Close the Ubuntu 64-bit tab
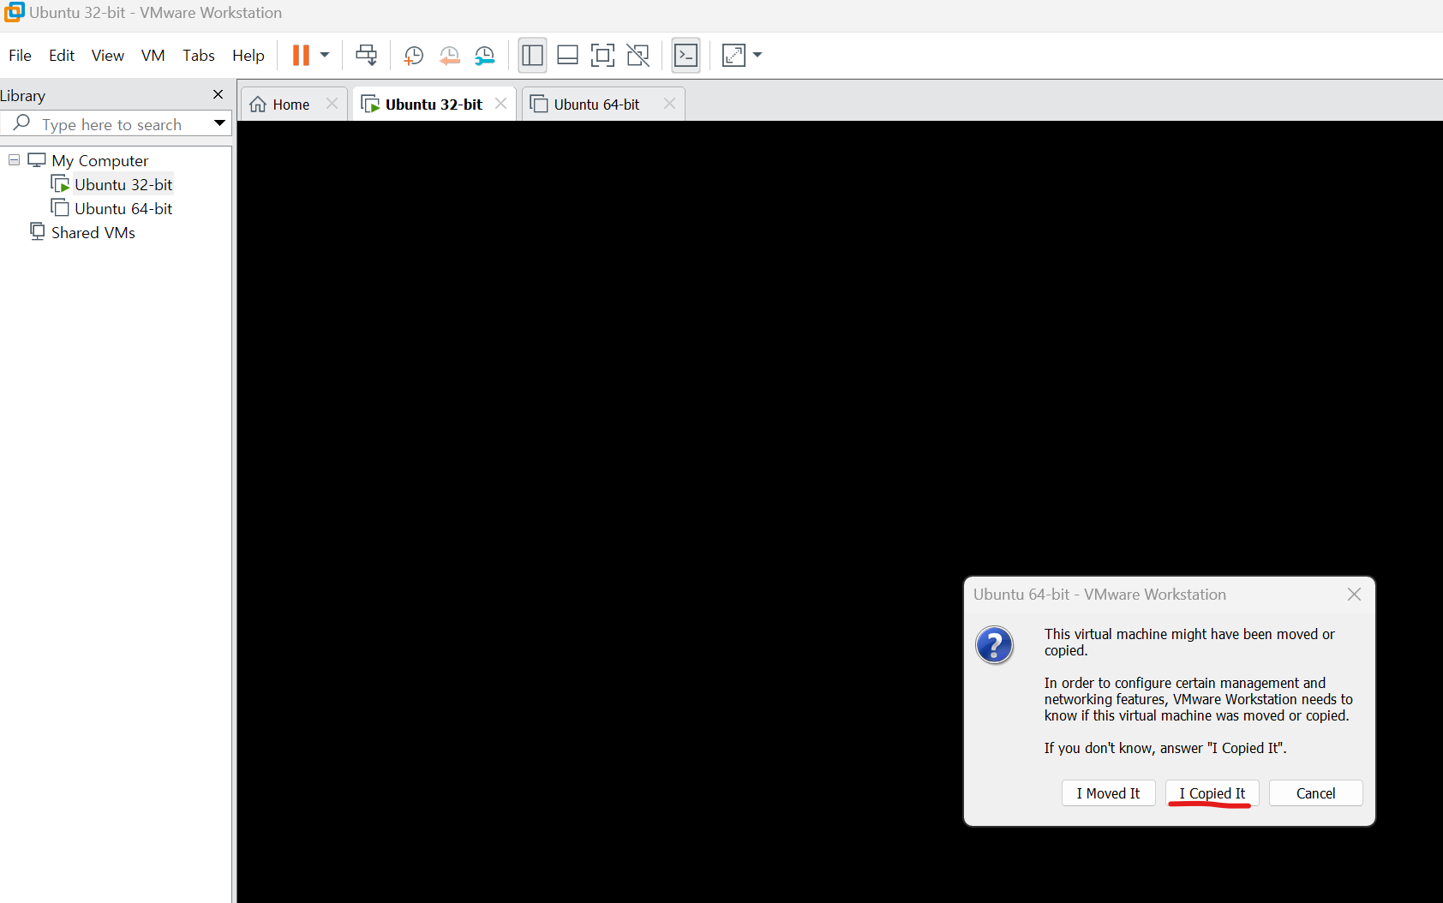Viewport: 1443px width, 903px height. point(669,104)
